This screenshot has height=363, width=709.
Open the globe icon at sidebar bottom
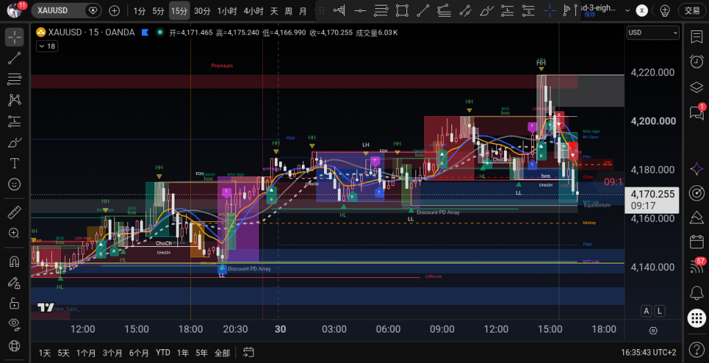(15, 346)
